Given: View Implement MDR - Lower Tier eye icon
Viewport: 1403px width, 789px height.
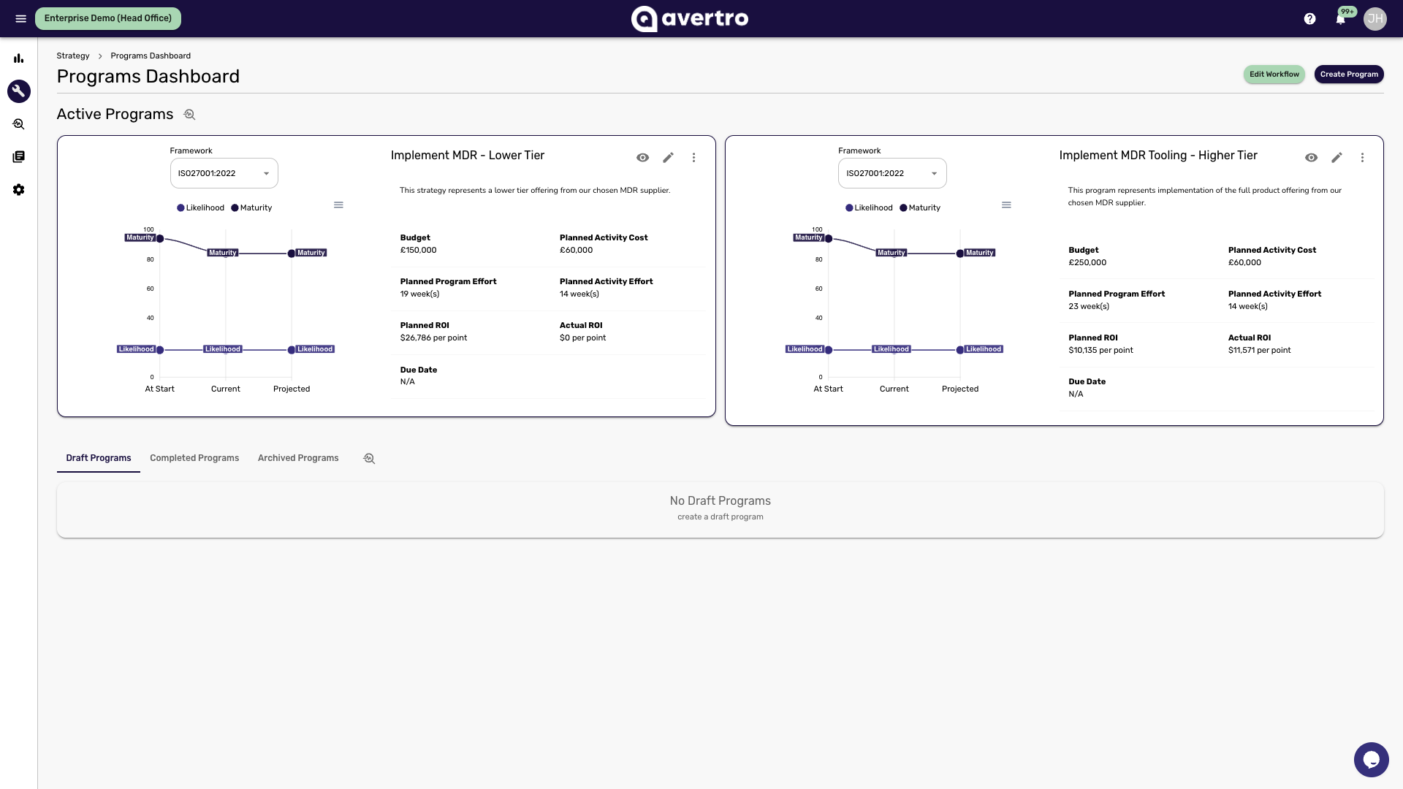Looking at the screenshot, I should coord(642,158).
